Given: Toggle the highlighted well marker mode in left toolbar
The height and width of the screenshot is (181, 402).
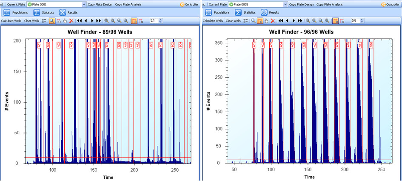Looking at the screenshot, I should point(134,21).
